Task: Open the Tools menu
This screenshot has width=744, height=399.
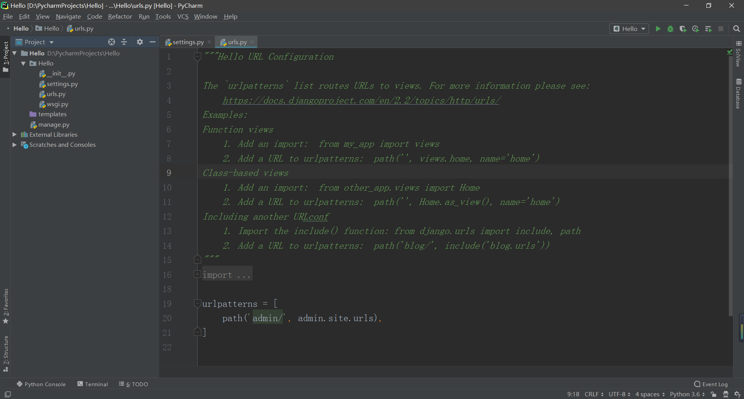Action: (163, 16)
